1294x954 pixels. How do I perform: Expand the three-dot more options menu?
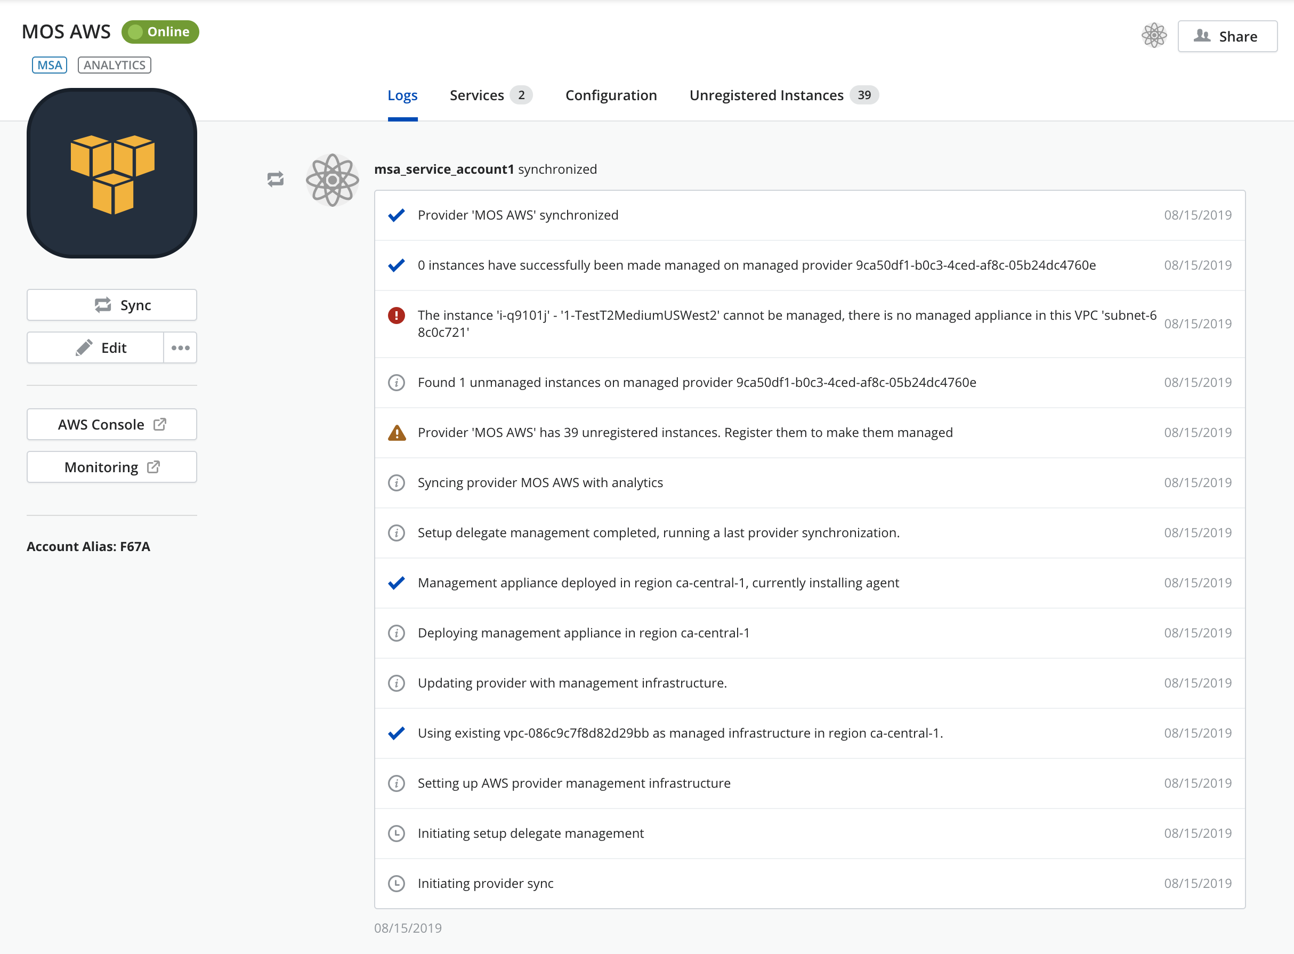click(x=181, y=347)
